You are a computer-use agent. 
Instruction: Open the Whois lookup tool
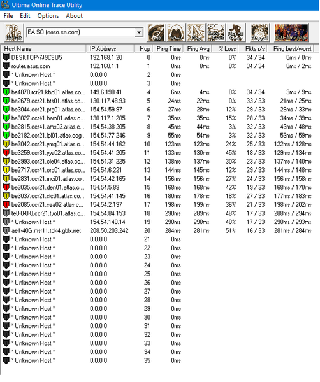(x=176, y=32)
